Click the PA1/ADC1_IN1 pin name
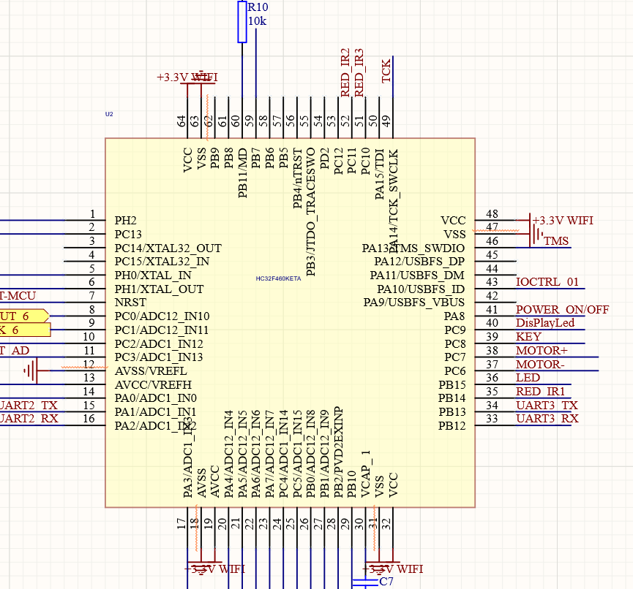 point(155,412)
